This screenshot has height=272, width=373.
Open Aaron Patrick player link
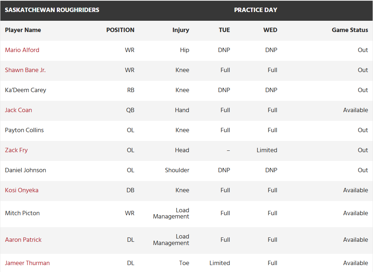23,240
